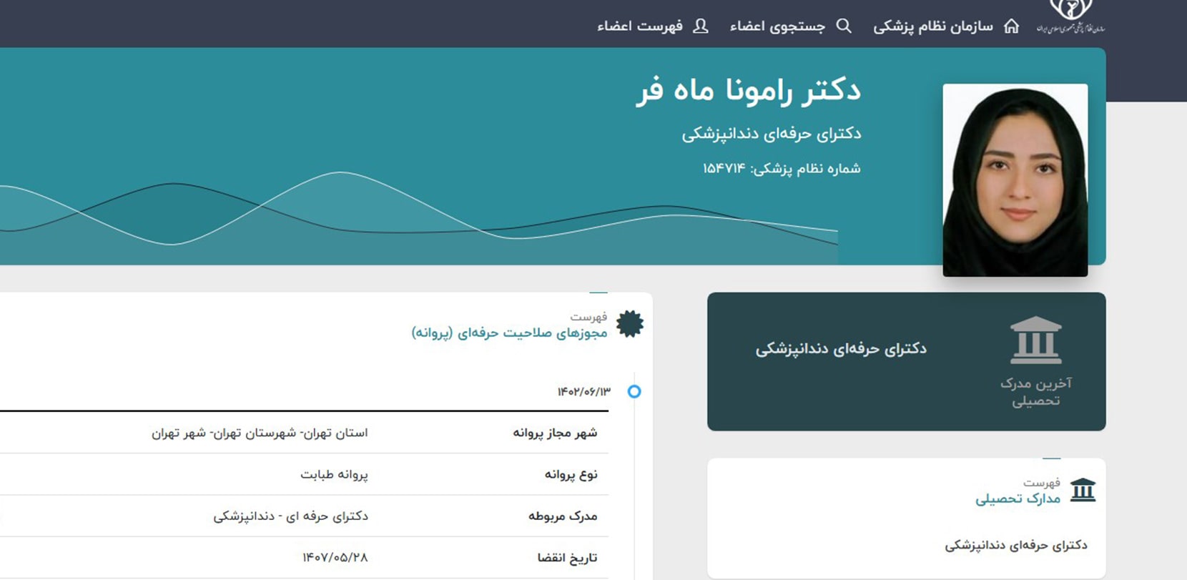Select the blue timeline circle beside date ۱۴۰۲/۰۶/۱۳
Image resolution: width=1187 pixels, height=580 pixels.
pyautogui.click(x=634, y=391)
